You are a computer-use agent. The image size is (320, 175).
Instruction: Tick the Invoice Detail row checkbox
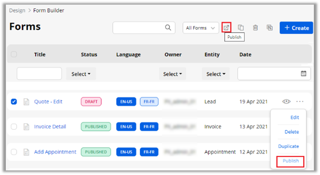coord(14,127)
